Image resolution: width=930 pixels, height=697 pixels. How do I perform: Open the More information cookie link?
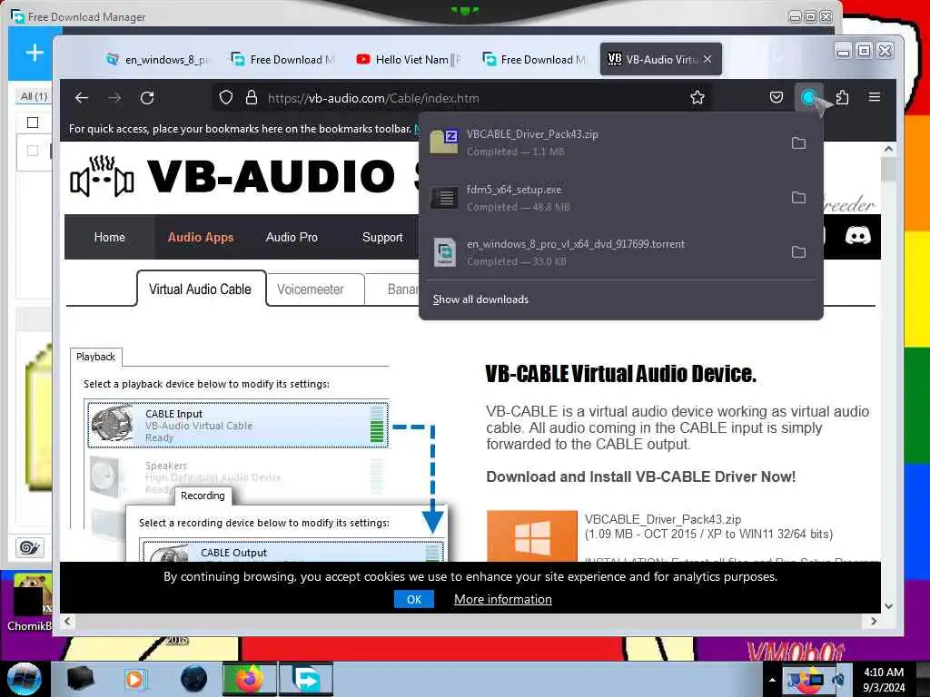503,599
